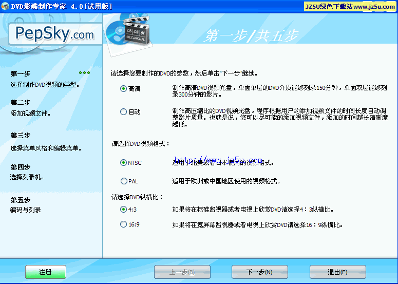398x284 pixels.
Task: Click the label 请选择DVD纵横比：
Action: tap(137, 197)
